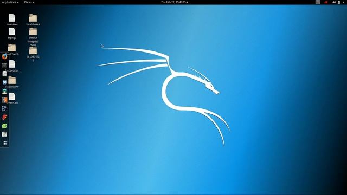
Task: Click the workspace indicator number 1
Action: click(x=318, y=2)
